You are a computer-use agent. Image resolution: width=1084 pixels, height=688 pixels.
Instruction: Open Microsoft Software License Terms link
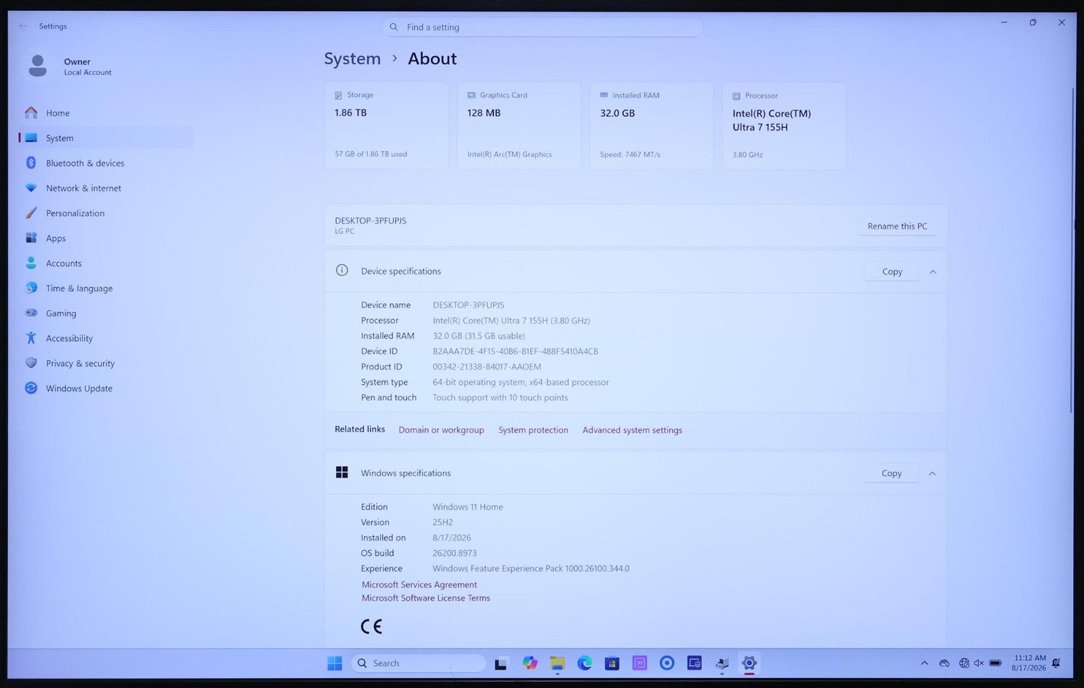coord(425,598)
